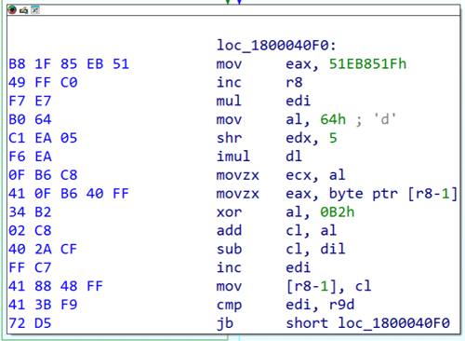
Task: Select hex bytes B0 64
Action: 30,119
